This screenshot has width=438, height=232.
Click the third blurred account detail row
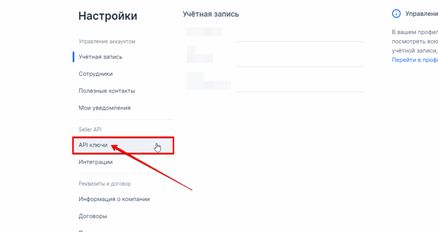209,81
